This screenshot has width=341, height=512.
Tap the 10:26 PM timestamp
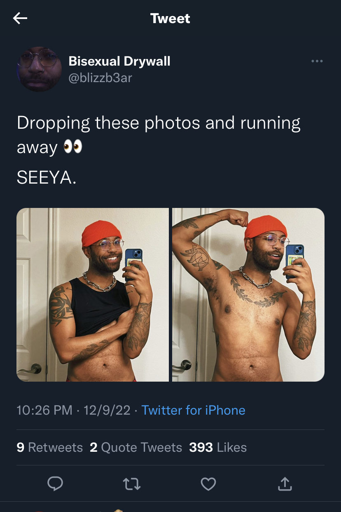click(44, 410)
